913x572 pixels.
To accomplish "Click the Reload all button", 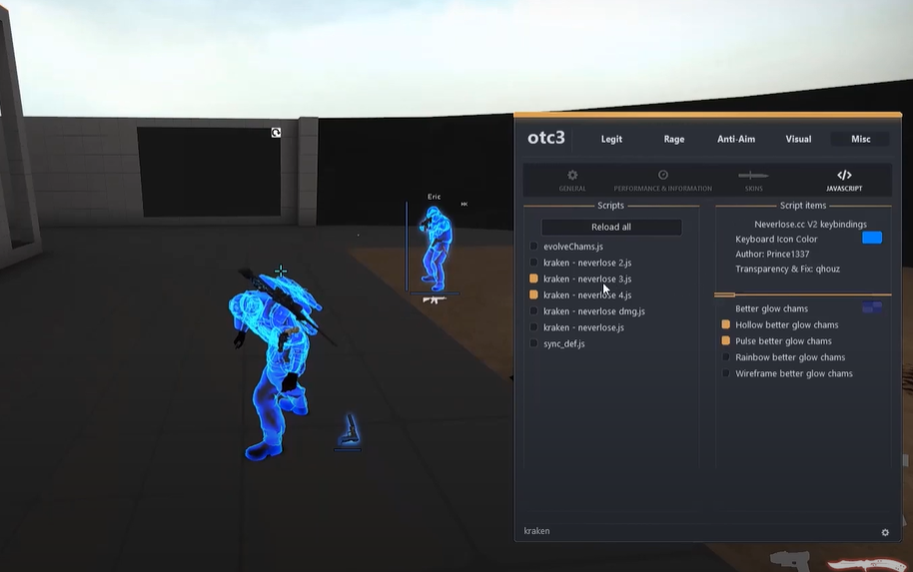I will click(x=611, y=227).
